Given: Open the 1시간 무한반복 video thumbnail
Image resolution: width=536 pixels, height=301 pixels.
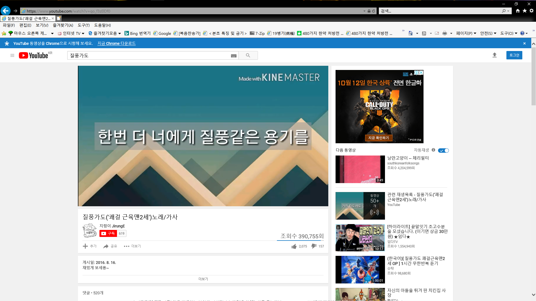Looking at the screenshot, I should tap(360, 270).
